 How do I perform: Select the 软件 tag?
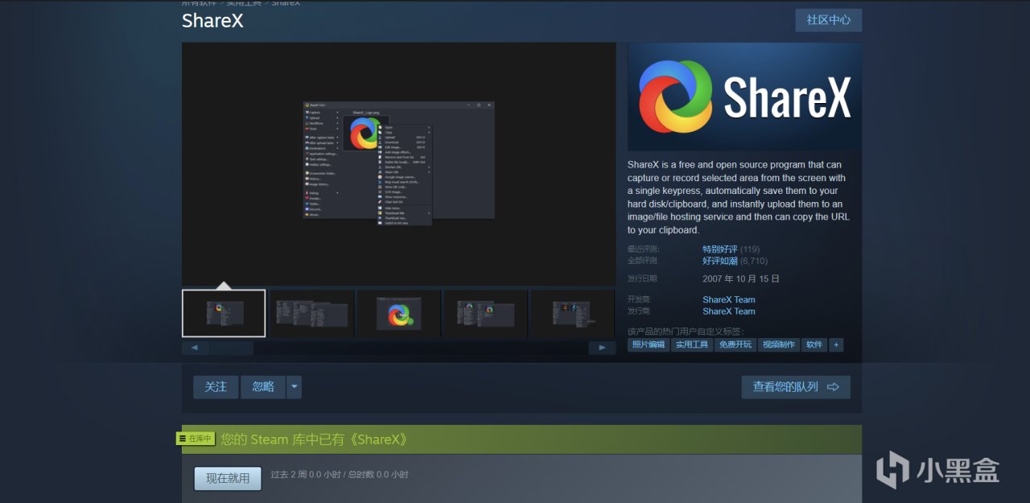coord(814,344)
